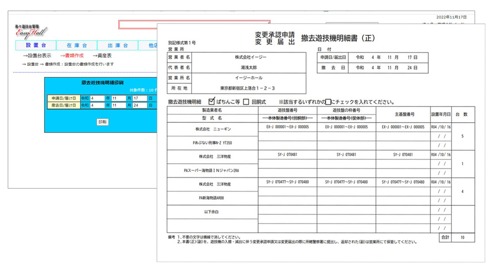Click the 申請日 month input field

tap(119, 99)
